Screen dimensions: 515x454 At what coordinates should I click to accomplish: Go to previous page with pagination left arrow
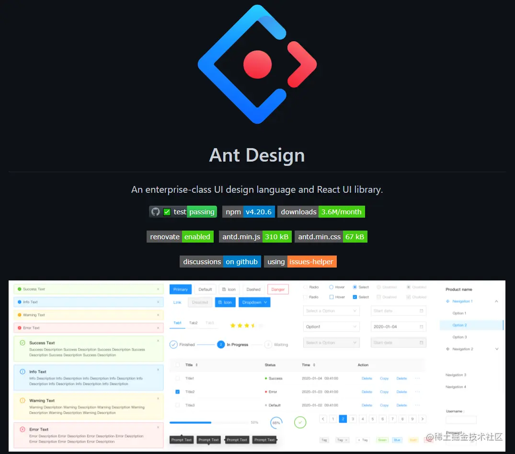tap(323, 419)
